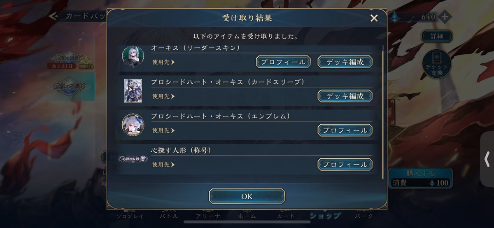
Task: Select the card sleeve thumbnail image
Action: click(x=133, y=91)
